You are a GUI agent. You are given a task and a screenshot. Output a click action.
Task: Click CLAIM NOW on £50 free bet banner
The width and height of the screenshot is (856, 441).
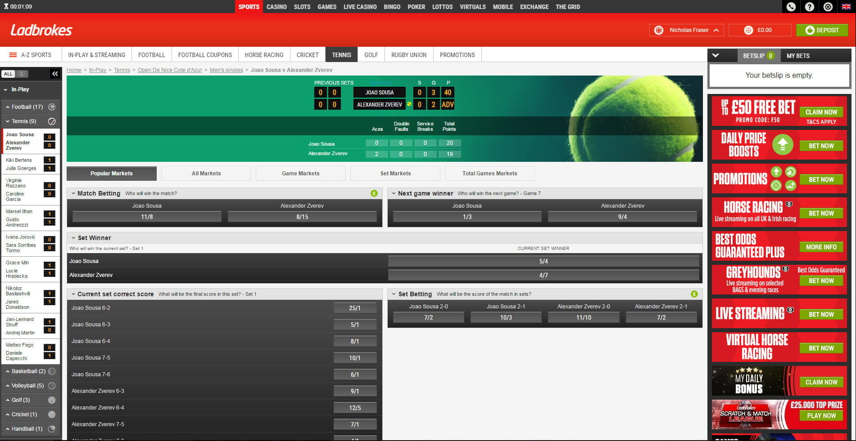[x=821, y=112]
